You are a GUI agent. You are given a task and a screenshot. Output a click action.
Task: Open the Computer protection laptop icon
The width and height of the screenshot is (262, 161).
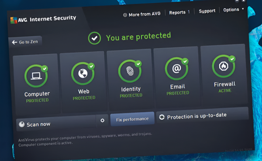click(36, 76)
